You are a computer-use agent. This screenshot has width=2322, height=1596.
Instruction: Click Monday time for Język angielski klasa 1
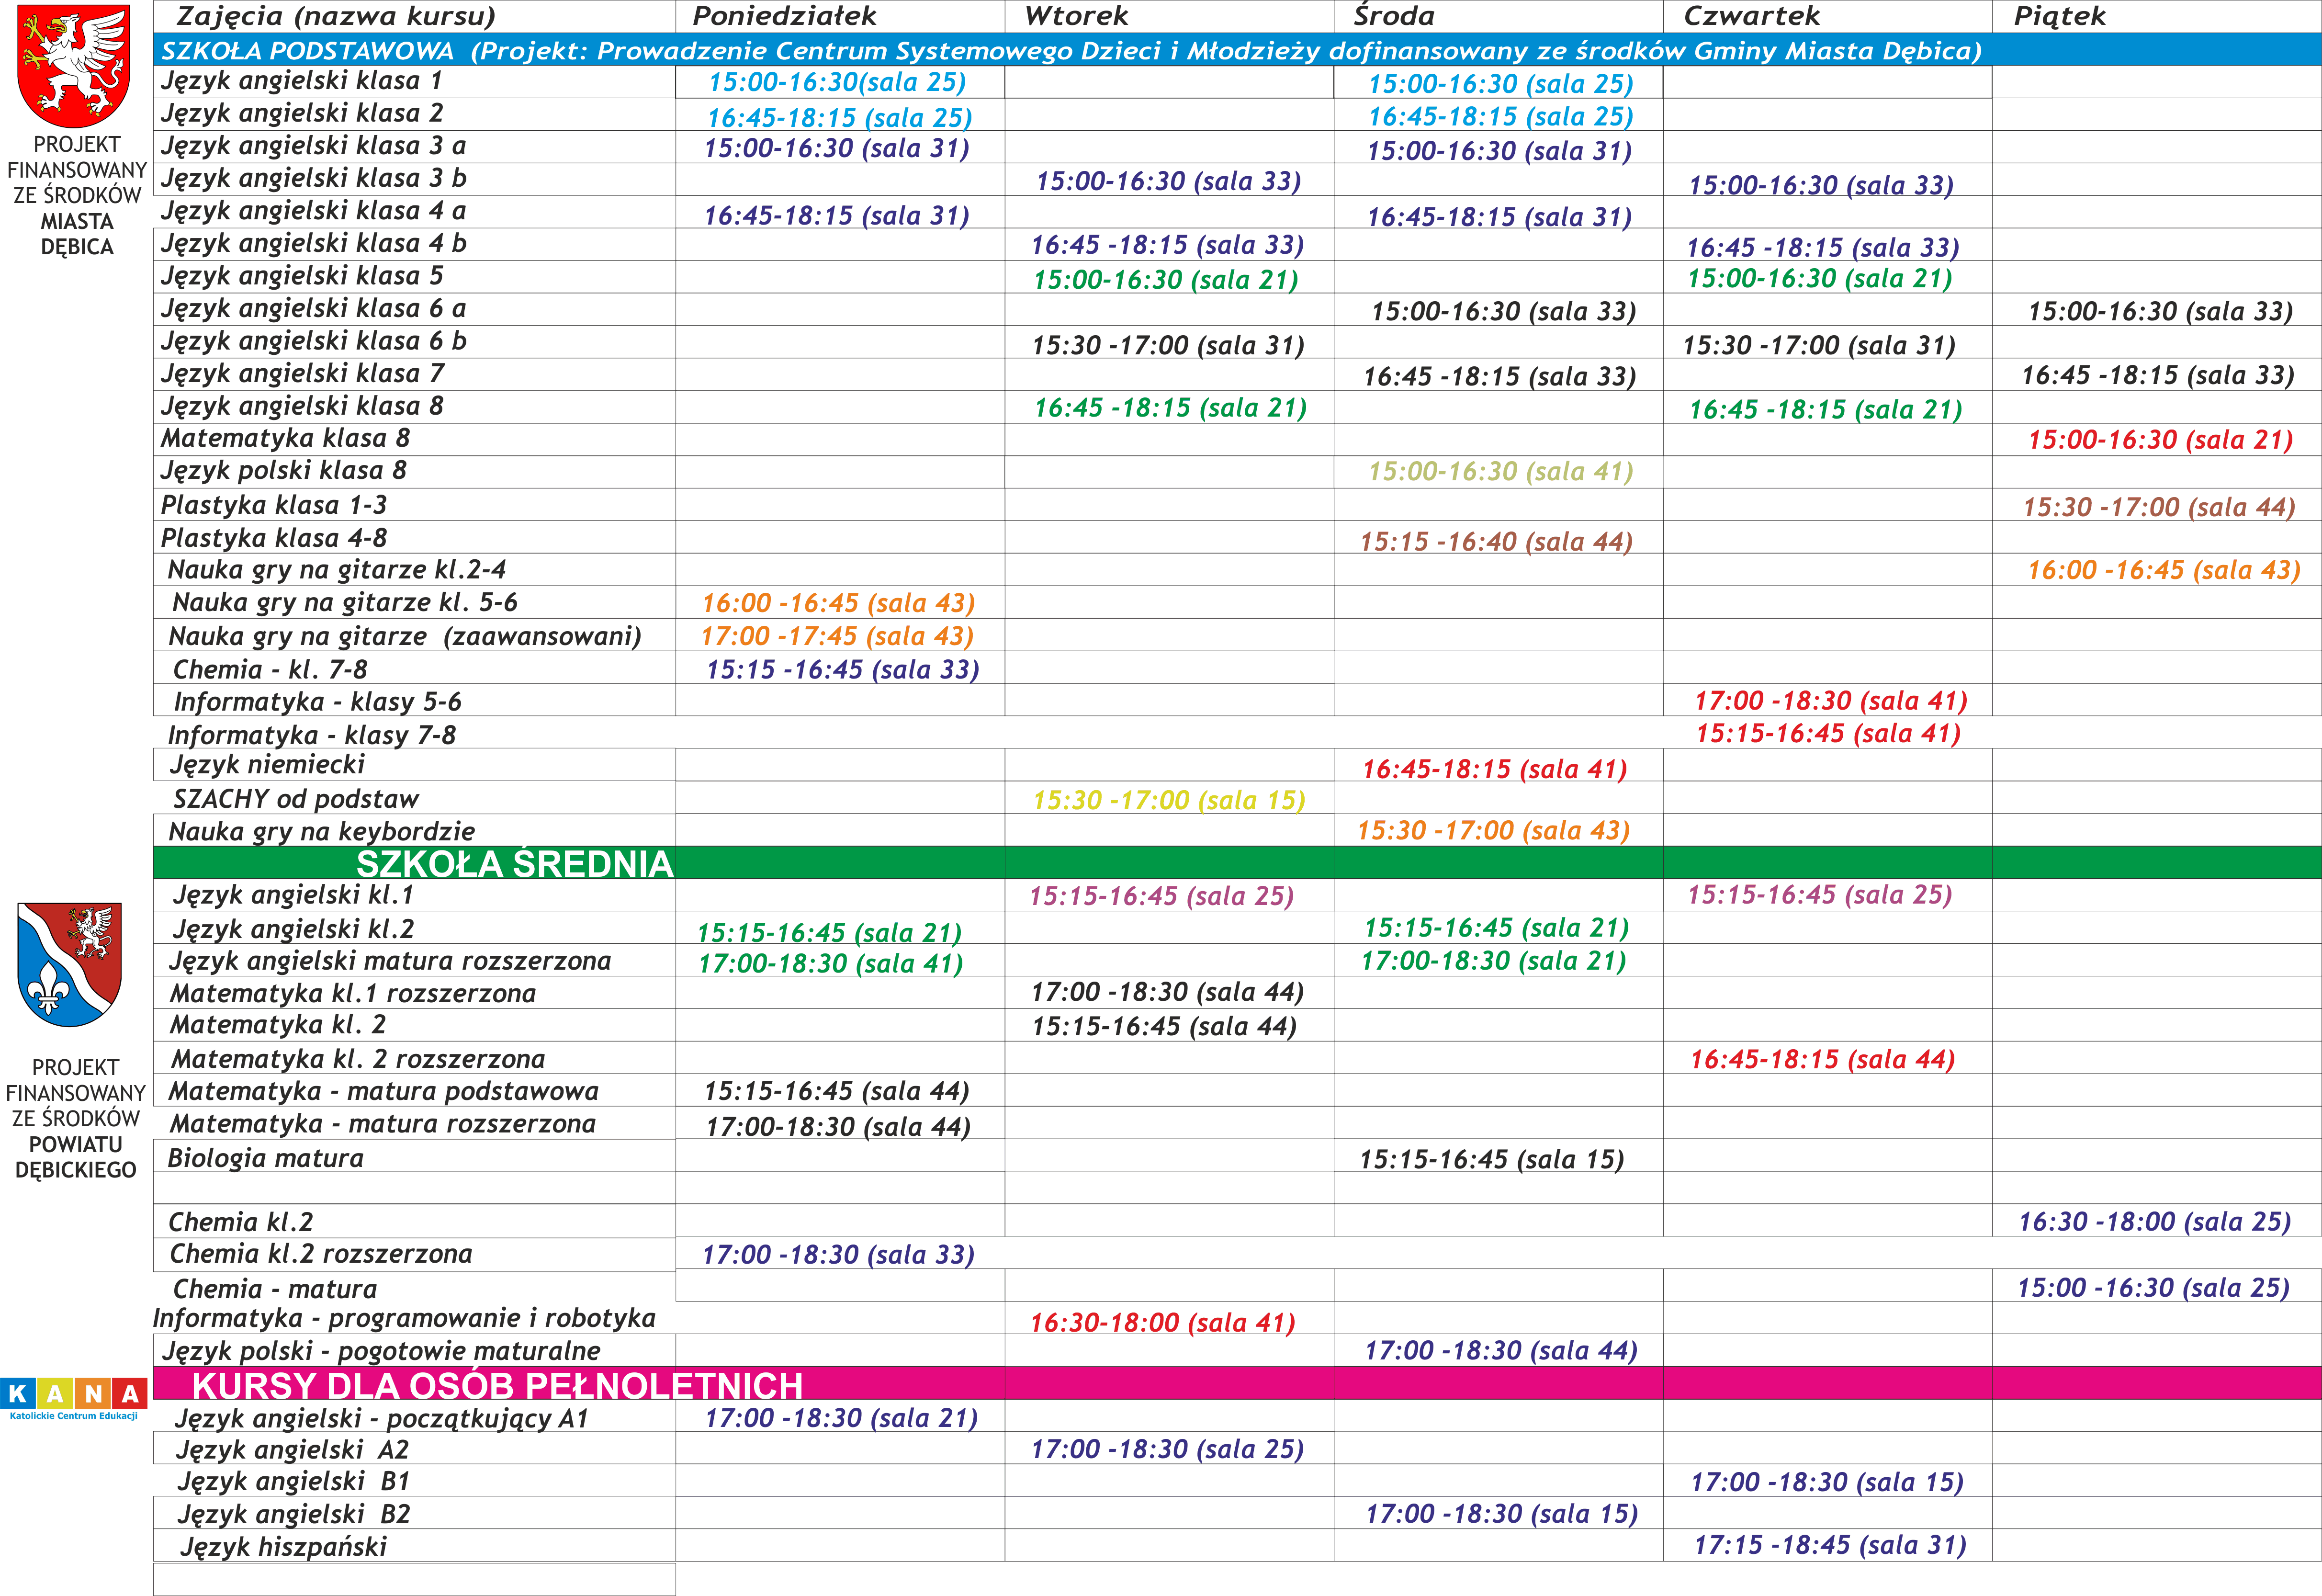coord(837,83)
